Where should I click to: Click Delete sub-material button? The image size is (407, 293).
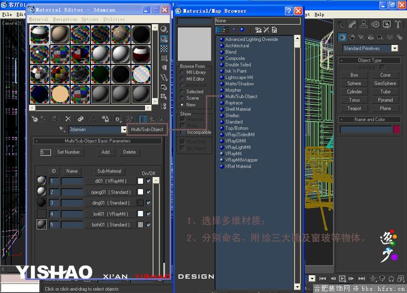coord(129,152)
